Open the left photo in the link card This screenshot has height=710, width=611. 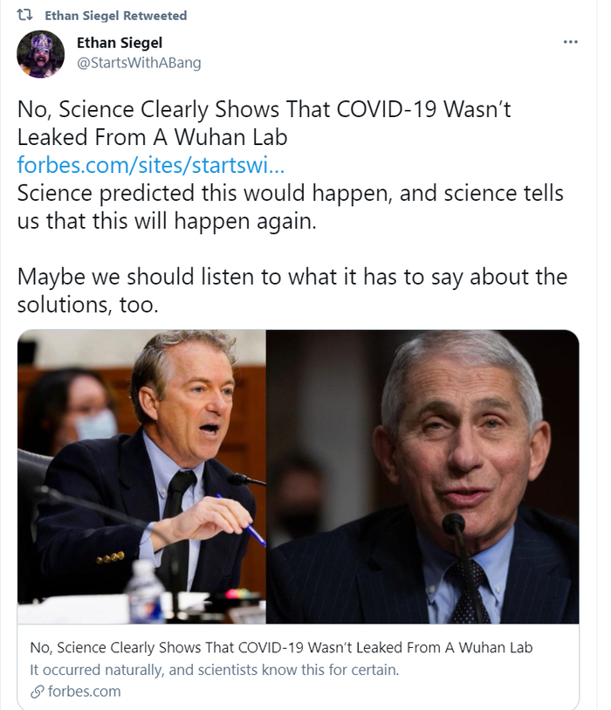point(141,476)
